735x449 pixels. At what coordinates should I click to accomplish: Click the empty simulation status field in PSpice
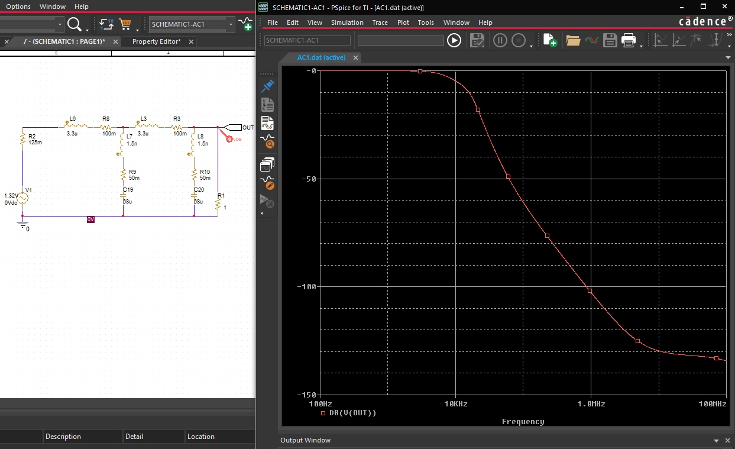tap(401, 40)
